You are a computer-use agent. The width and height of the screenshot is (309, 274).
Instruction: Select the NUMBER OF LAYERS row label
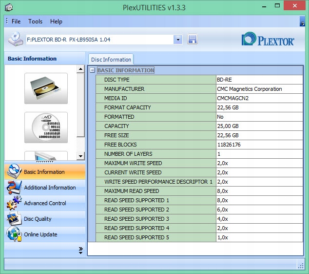[x=156, y=154]
